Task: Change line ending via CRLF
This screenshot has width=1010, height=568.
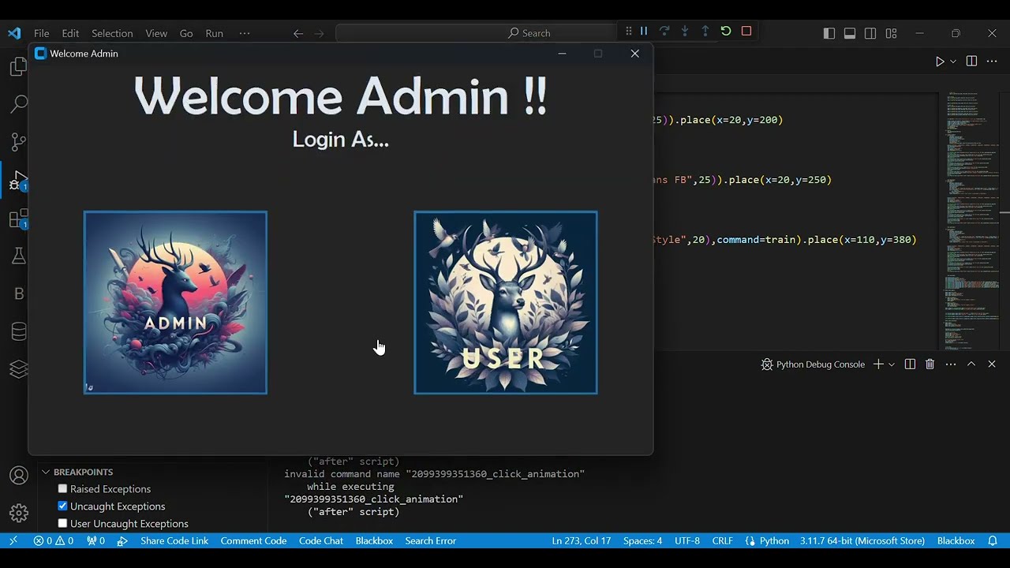Action: click(722, 541)
